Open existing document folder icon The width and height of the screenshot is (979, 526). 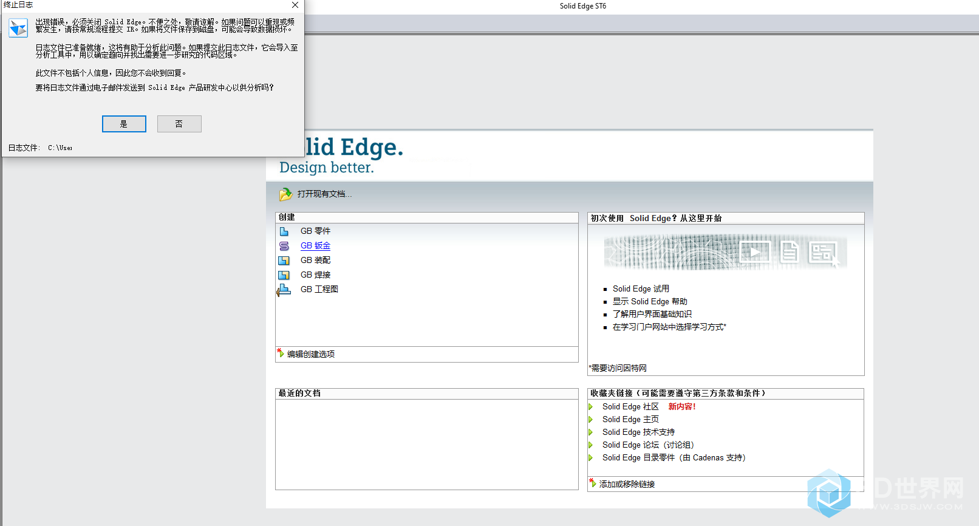(x=285, y=194)
